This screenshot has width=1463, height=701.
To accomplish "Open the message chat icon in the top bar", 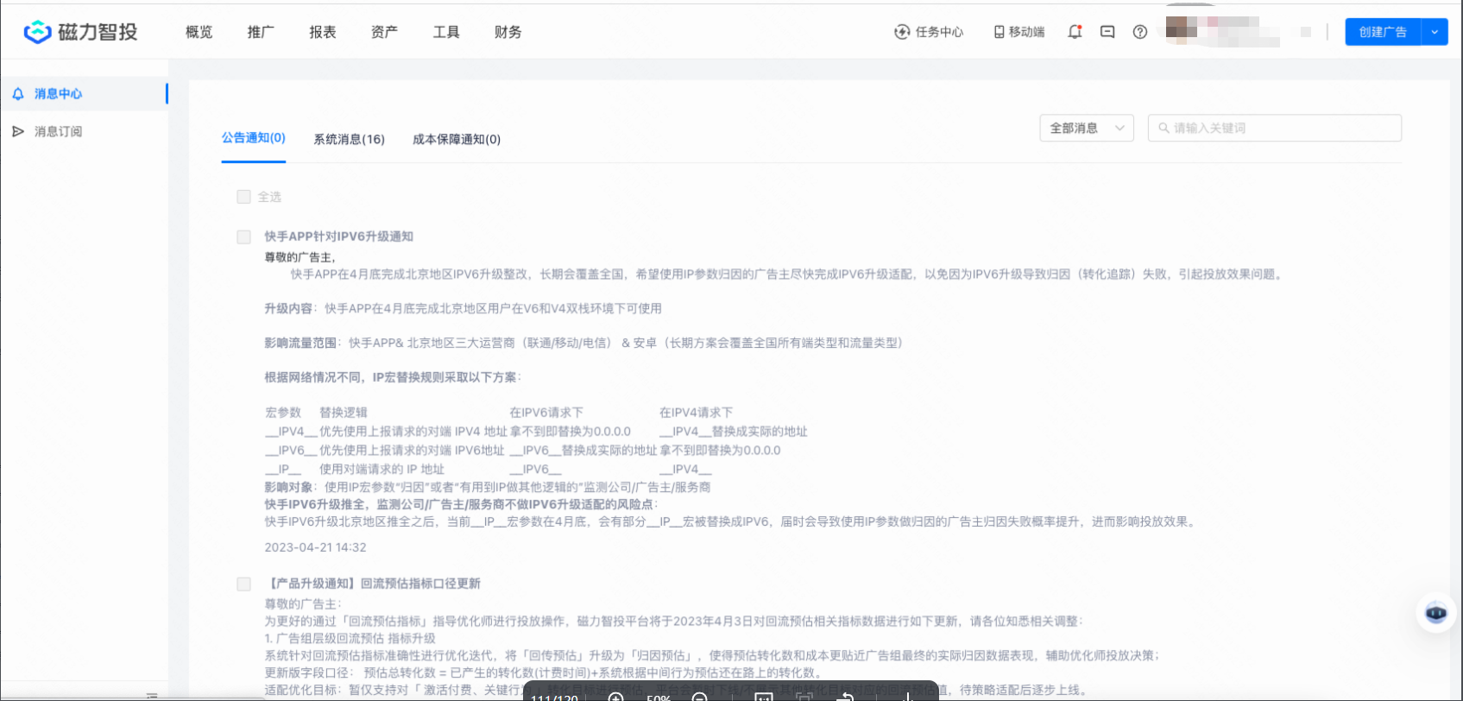I will coord(1107,32).
